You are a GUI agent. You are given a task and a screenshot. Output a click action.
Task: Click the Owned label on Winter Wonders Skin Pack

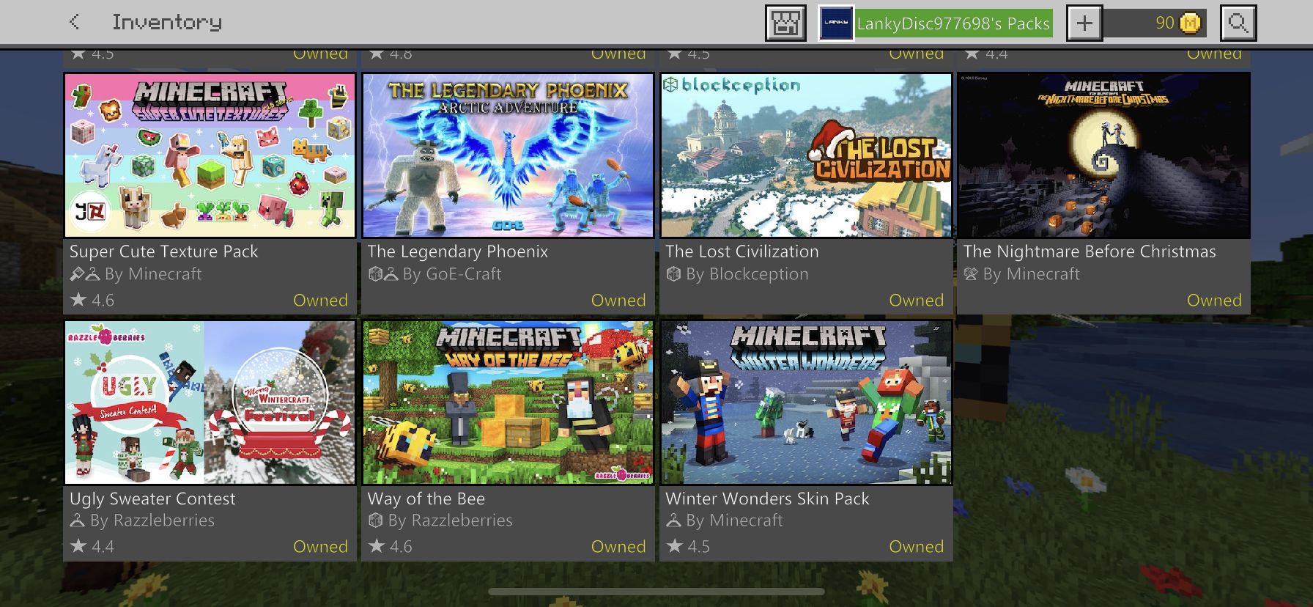(x=917, y=547)
